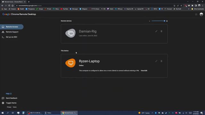Open the View/Edit paired clients link

pyautogui.click(x=144, y=71)
